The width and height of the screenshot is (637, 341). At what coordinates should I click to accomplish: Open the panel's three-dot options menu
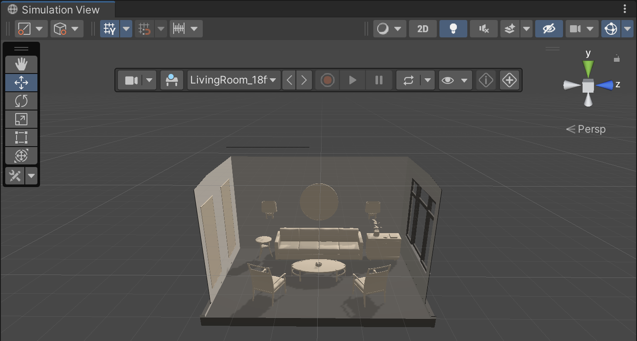click(625, 9)
